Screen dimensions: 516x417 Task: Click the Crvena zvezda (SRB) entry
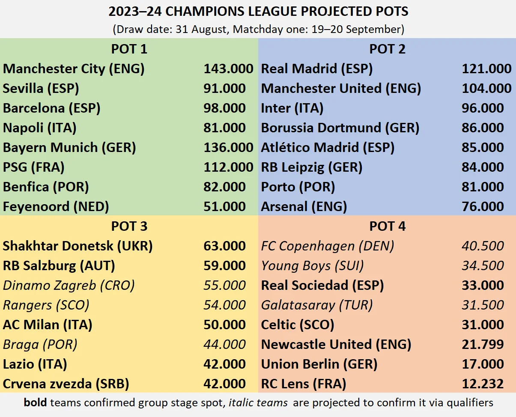[66, 384]
